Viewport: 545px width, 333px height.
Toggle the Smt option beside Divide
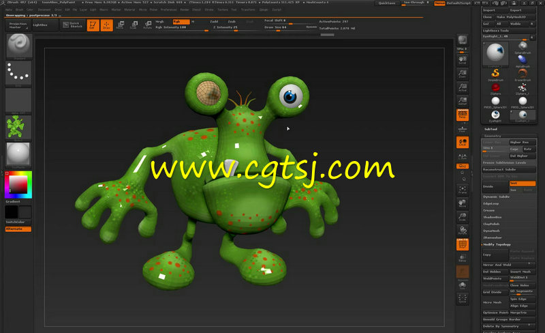[x=523, y=184]
